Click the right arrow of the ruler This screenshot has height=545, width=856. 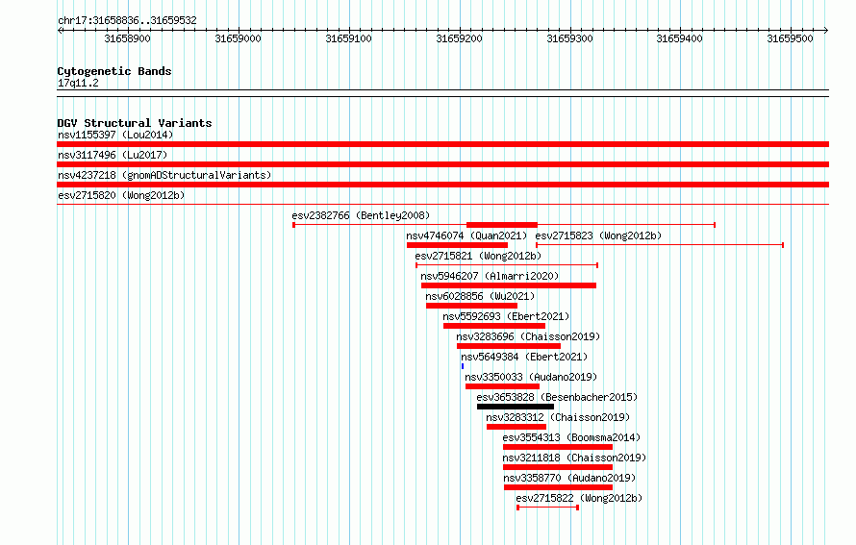click(x=826, y=30)
